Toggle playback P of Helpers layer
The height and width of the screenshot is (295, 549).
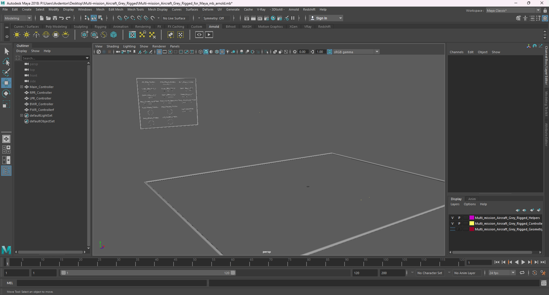point(459,218)
